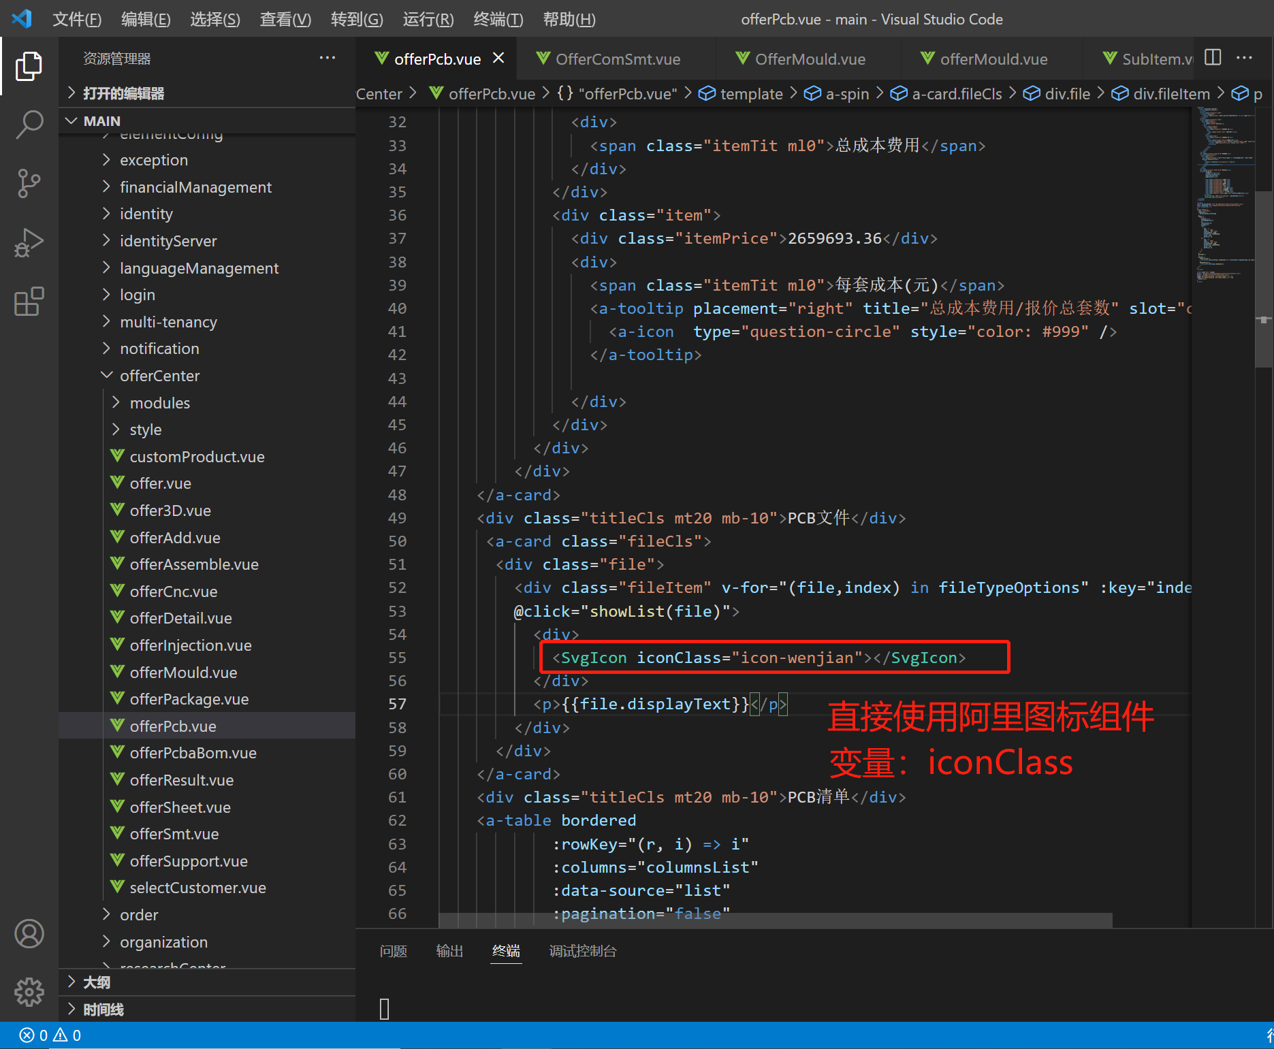Click the Vue icon of offer3D.vue file
The height and width of the screenshot is (1049, 1274).
118,510
